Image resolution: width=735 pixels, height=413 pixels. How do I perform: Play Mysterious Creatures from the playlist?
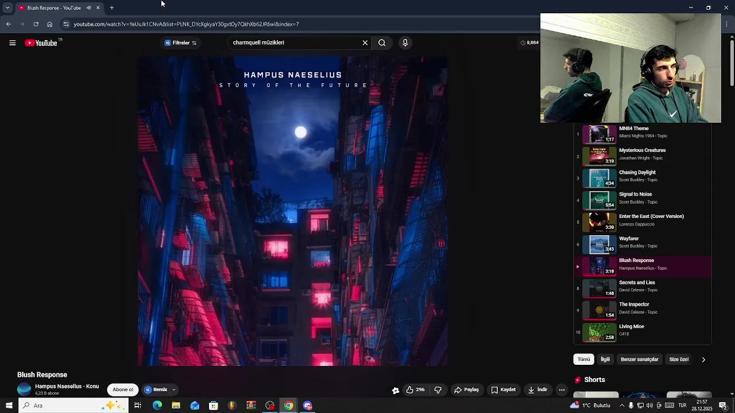[x=643, y=156]
